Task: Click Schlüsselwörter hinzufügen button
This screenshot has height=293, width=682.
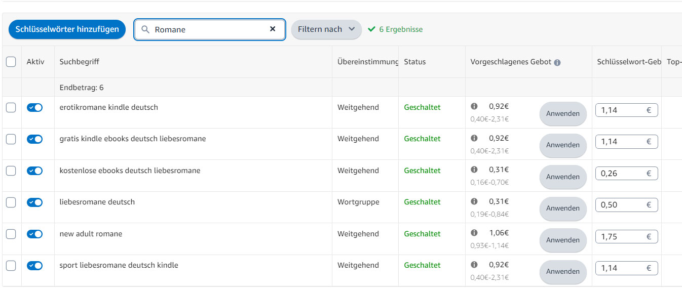Action: point(67,29)
